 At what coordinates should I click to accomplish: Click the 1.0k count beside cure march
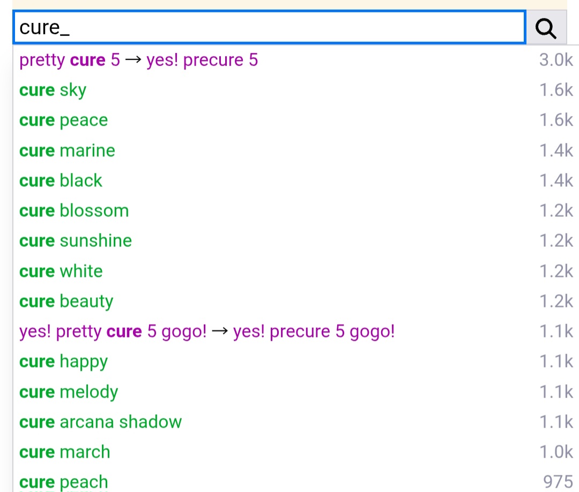coord(556,452)
